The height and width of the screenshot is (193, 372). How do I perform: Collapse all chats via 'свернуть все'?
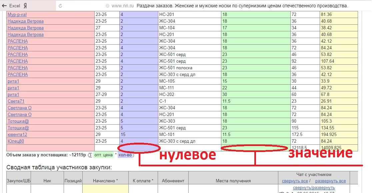295,181
